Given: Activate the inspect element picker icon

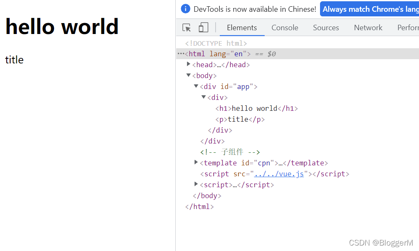Looking at the screenshot, I should [x=187, y=28].
